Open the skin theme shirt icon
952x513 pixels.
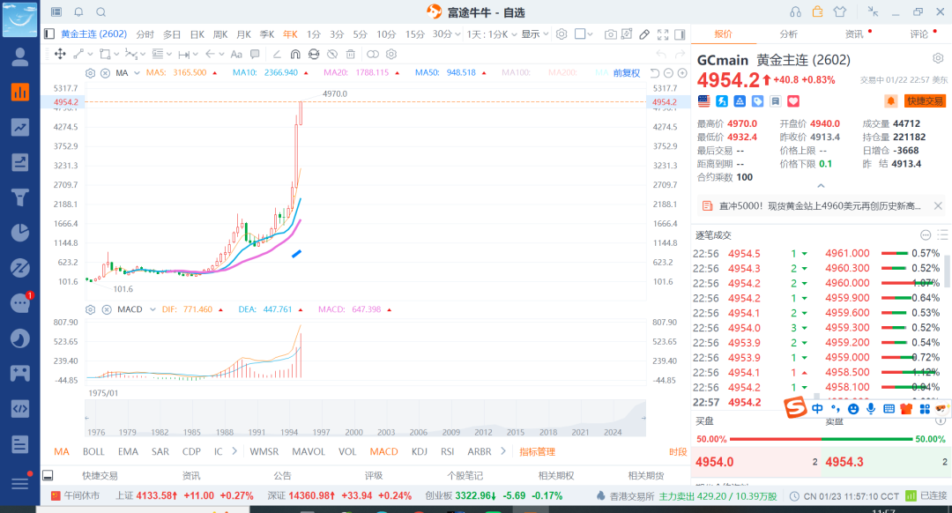click(x=840, y=11)
